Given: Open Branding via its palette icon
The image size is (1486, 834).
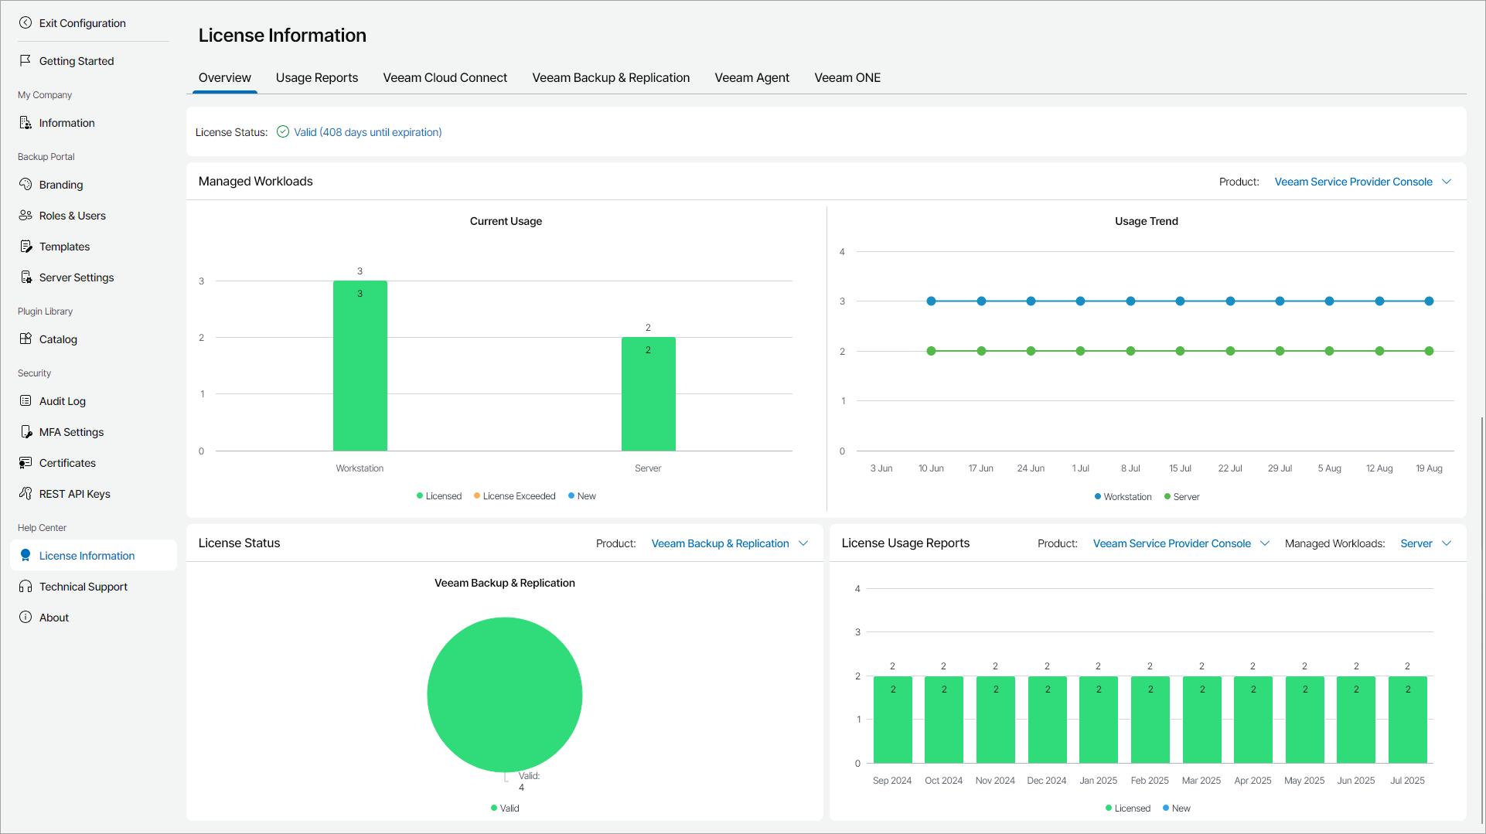Looking at the screenshot, I should [x=26, y=185].
